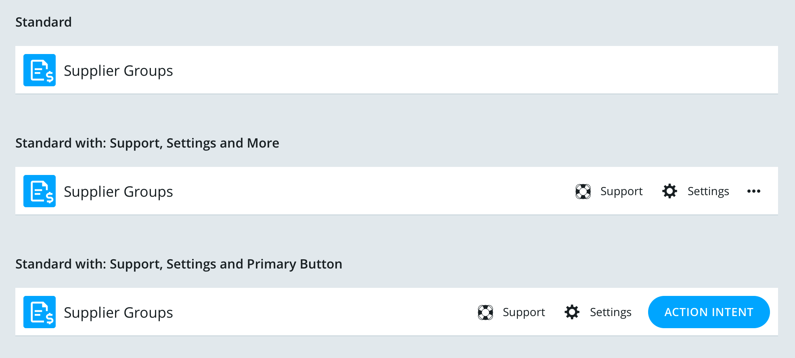
Task: Click the Supplier Groups title in bottom header
Action: (x=118, y=312)
